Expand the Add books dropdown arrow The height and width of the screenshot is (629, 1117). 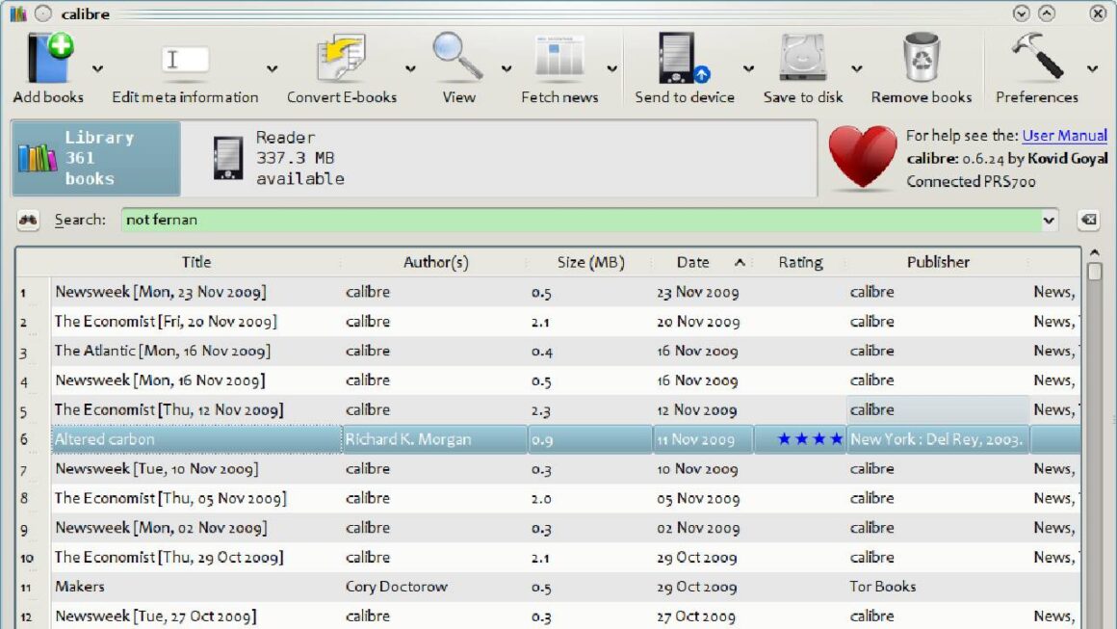coord(97,69)
